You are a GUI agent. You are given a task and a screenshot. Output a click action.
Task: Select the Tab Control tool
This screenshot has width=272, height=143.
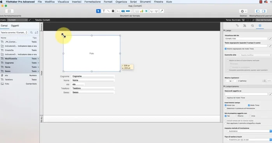click(x=133, y=11)
